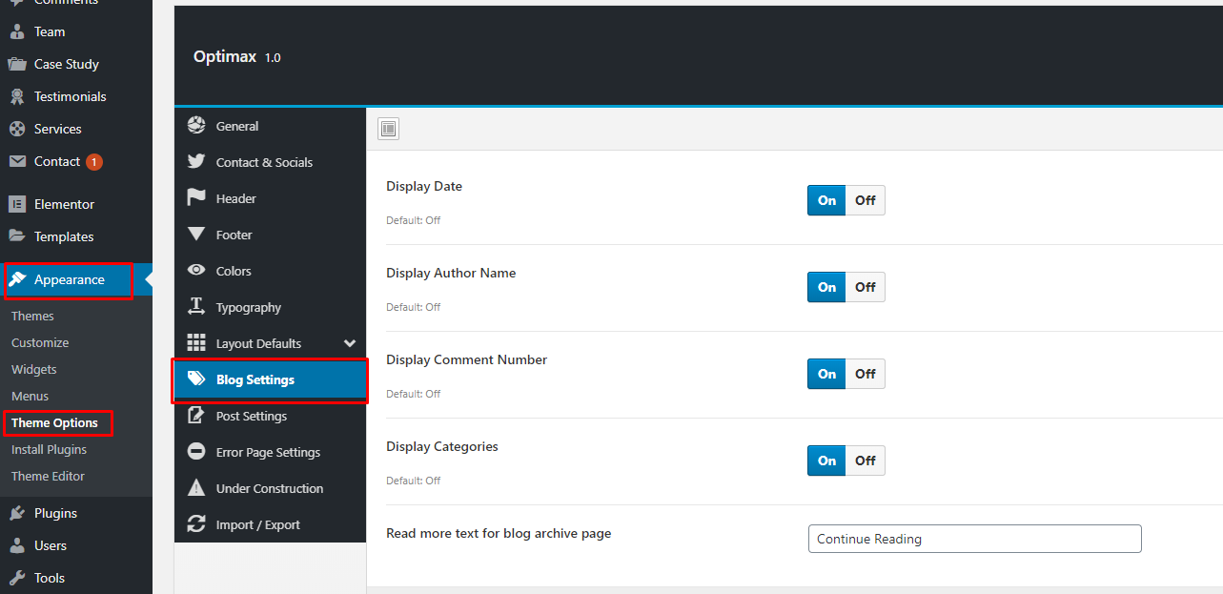Open the Install Plugins submenu link
The height and width of the screenshot is (594, 1223).
49,449
